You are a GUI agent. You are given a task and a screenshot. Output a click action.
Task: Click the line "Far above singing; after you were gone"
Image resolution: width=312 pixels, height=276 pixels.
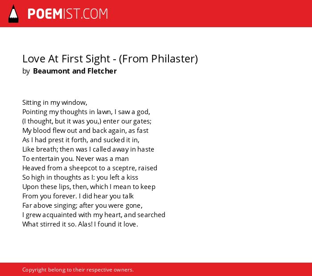(82, 206)
